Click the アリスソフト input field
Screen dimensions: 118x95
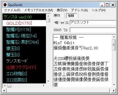pos(93,23)
